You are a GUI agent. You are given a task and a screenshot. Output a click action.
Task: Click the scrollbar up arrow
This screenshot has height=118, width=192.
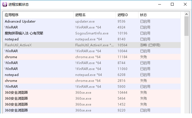click(186, 14)
